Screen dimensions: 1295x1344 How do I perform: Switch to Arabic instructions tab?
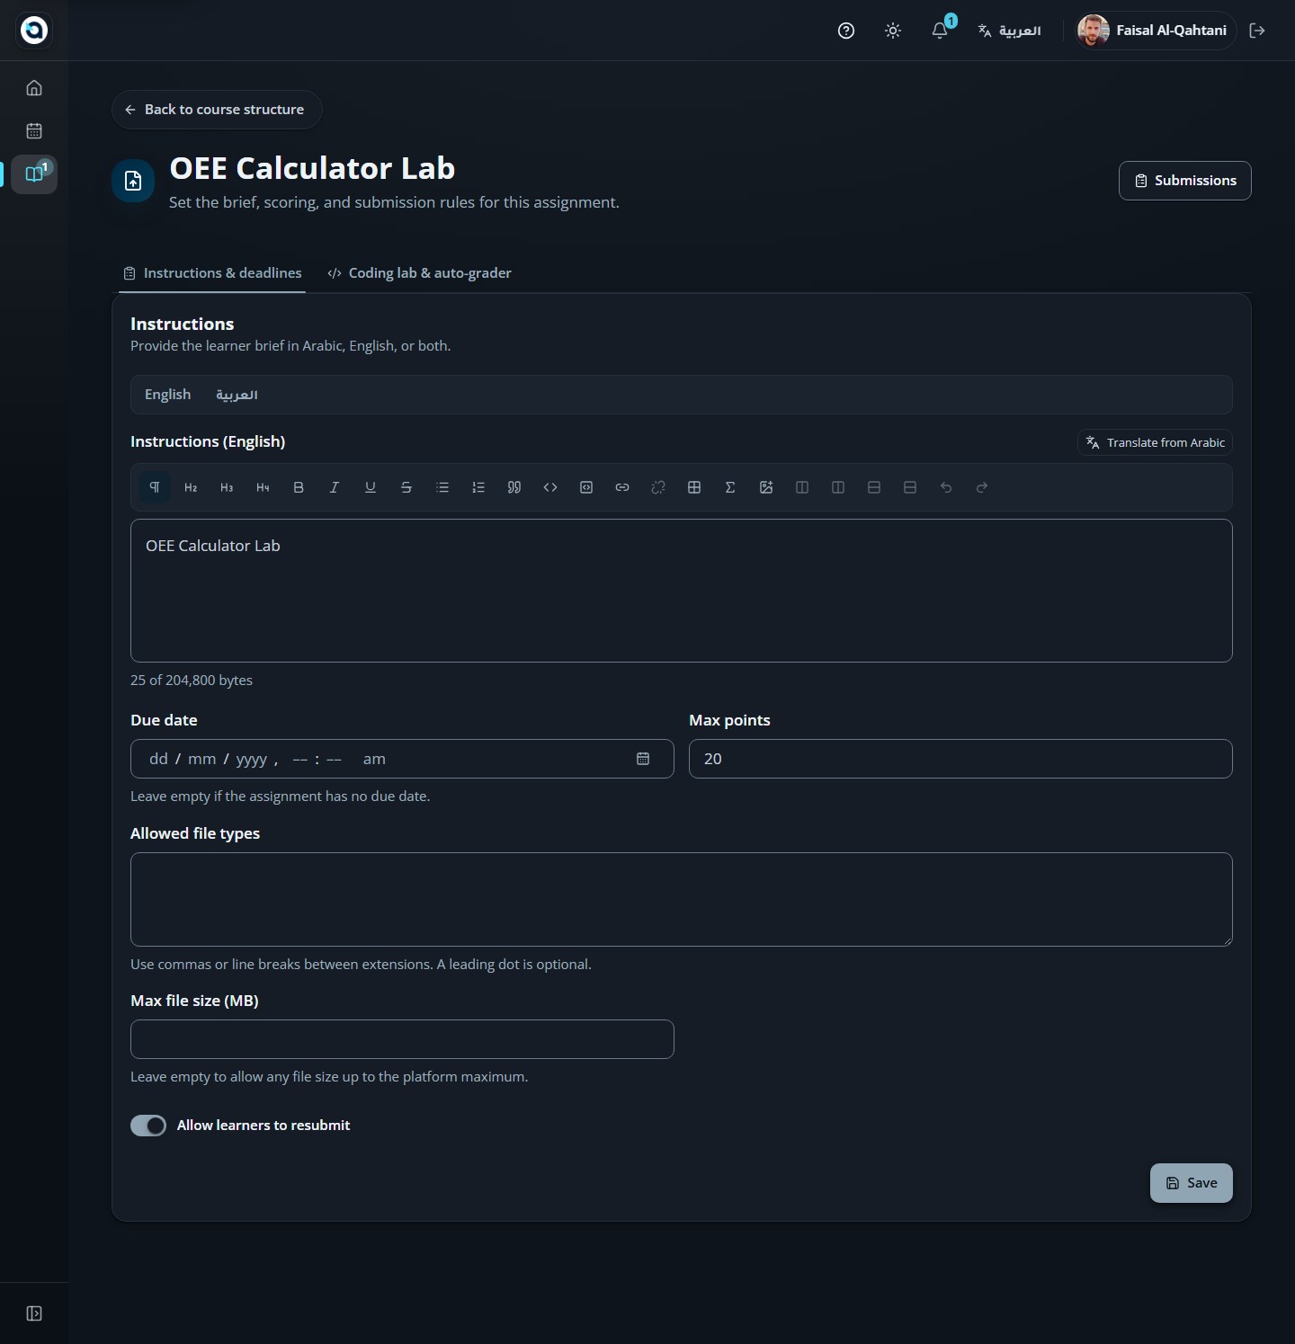237,395
